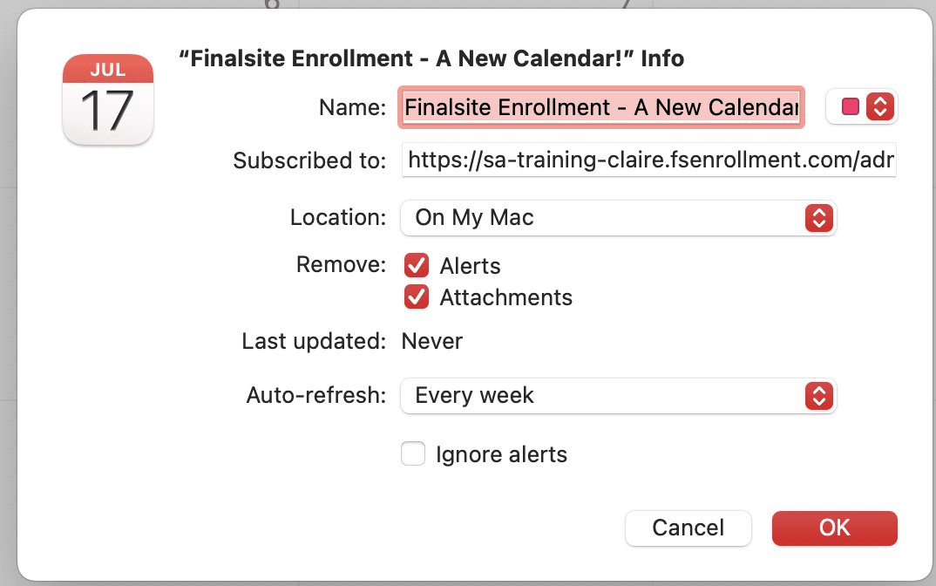This screenshot has width=936, height=586.
Task: Click the pink calendar color swatch
Action: [850, 106]
